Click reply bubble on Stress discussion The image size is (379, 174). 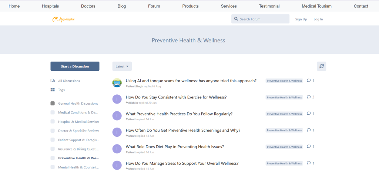[x=309, y=163]
